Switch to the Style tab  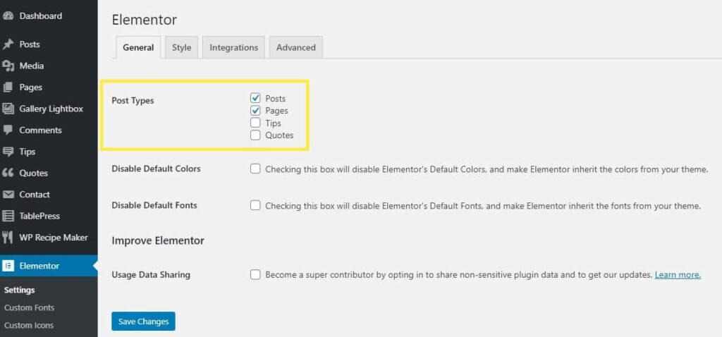(181, 47)
